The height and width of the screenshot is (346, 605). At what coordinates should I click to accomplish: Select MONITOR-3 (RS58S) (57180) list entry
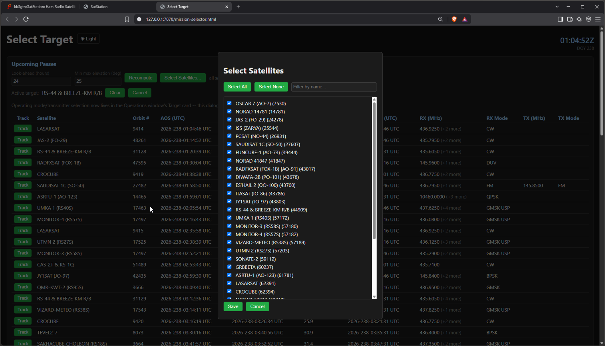pos(267,226)
